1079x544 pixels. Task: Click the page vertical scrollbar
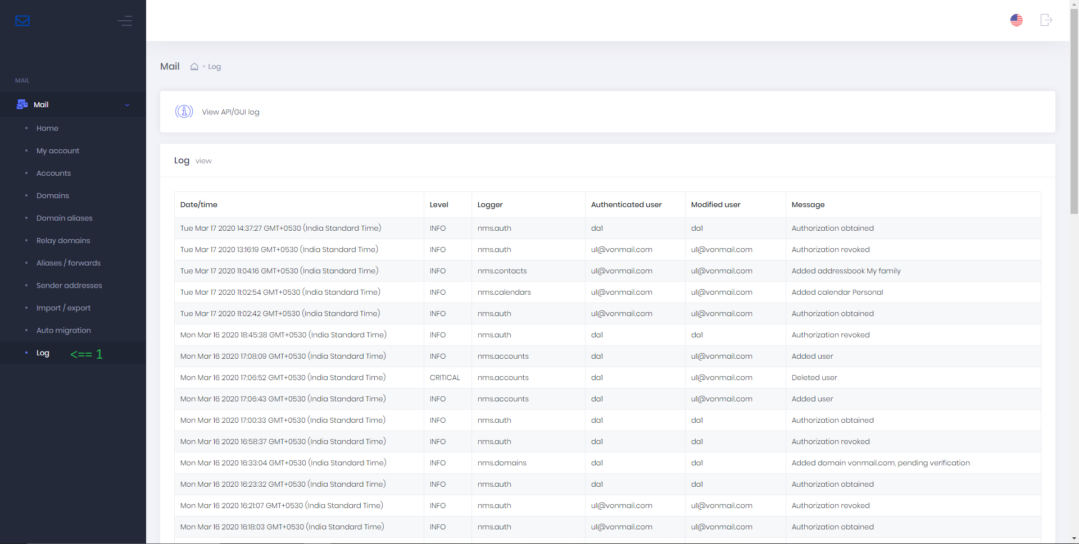1074,112
